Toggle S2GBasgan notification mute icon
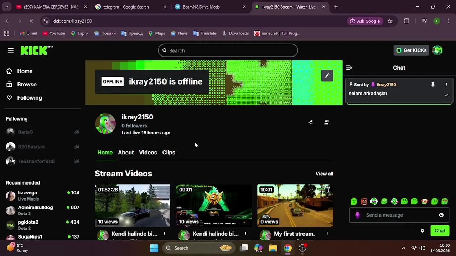 (x=77, y=146)
